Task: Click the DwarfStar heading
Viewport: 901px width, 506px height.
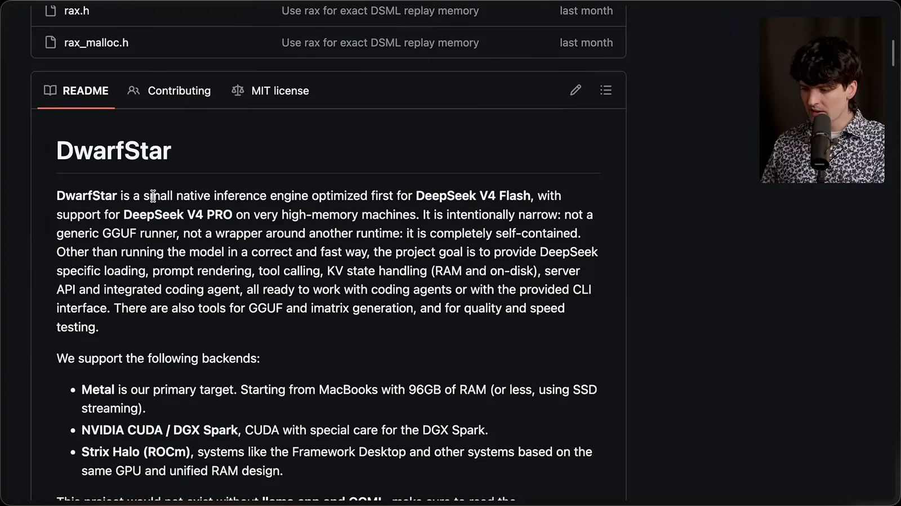Action: [x=114, y=151]
